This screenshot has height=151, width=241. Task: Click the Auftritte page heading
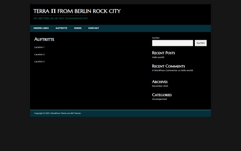pyautogui.click(x=44, y=39)
